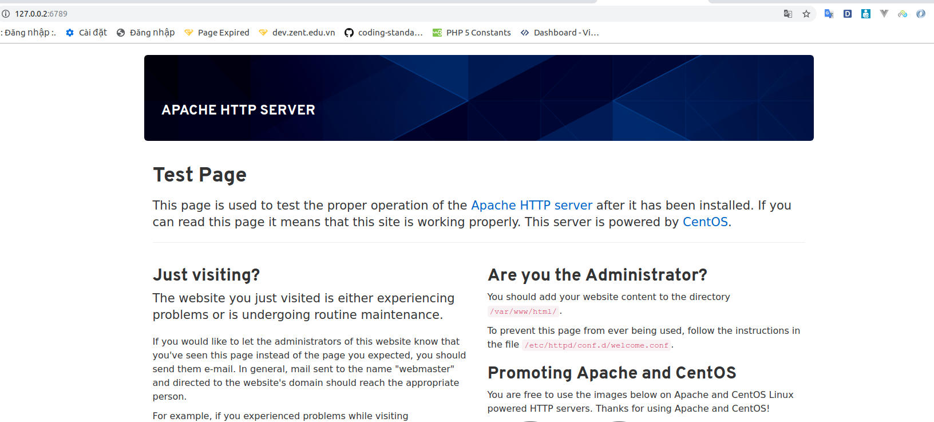Open the Google Translate extension

(829, 14)
